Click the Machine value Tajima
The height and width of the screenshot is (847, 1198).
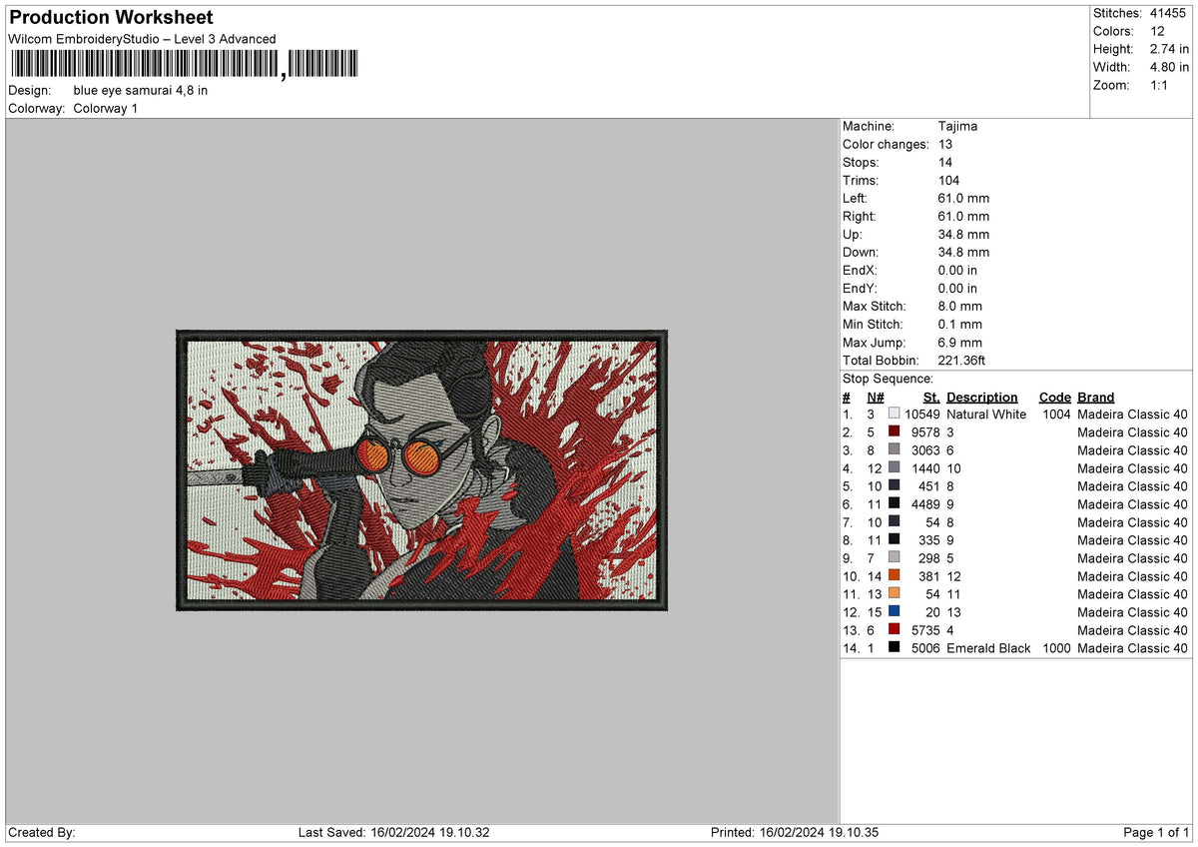(x=957, y=127)
